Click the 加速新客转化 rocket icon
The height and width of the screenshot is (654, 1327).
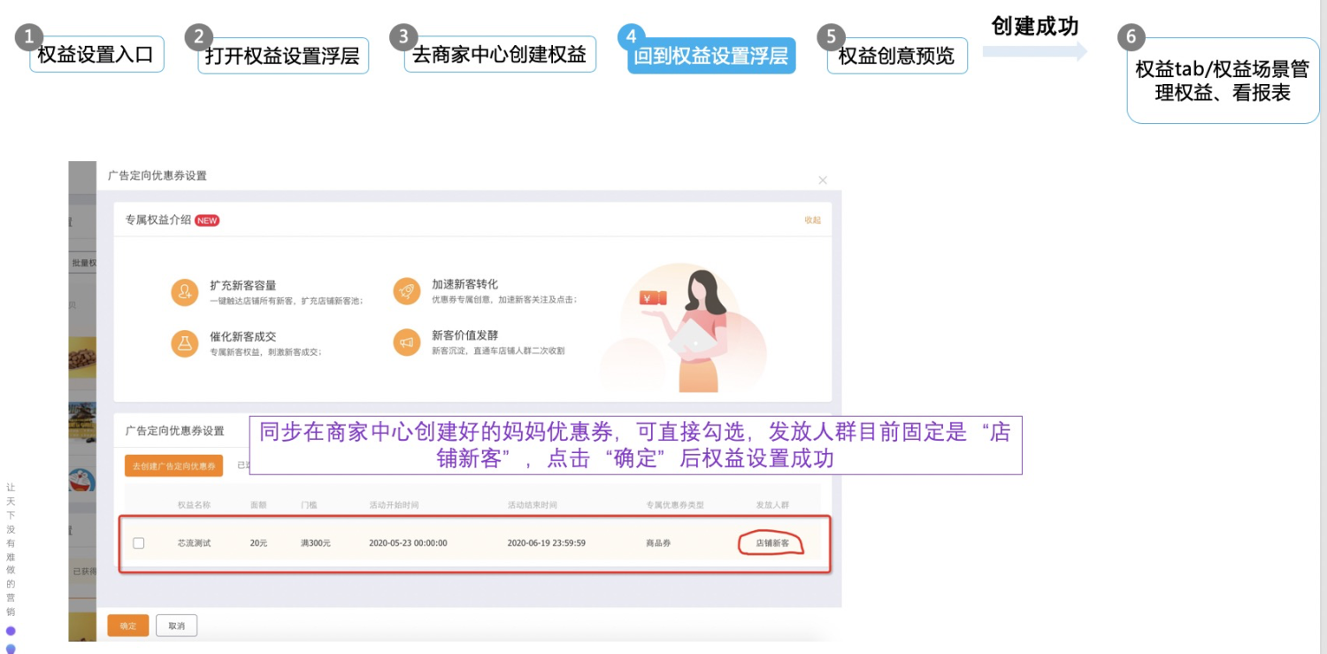point(407,292)
